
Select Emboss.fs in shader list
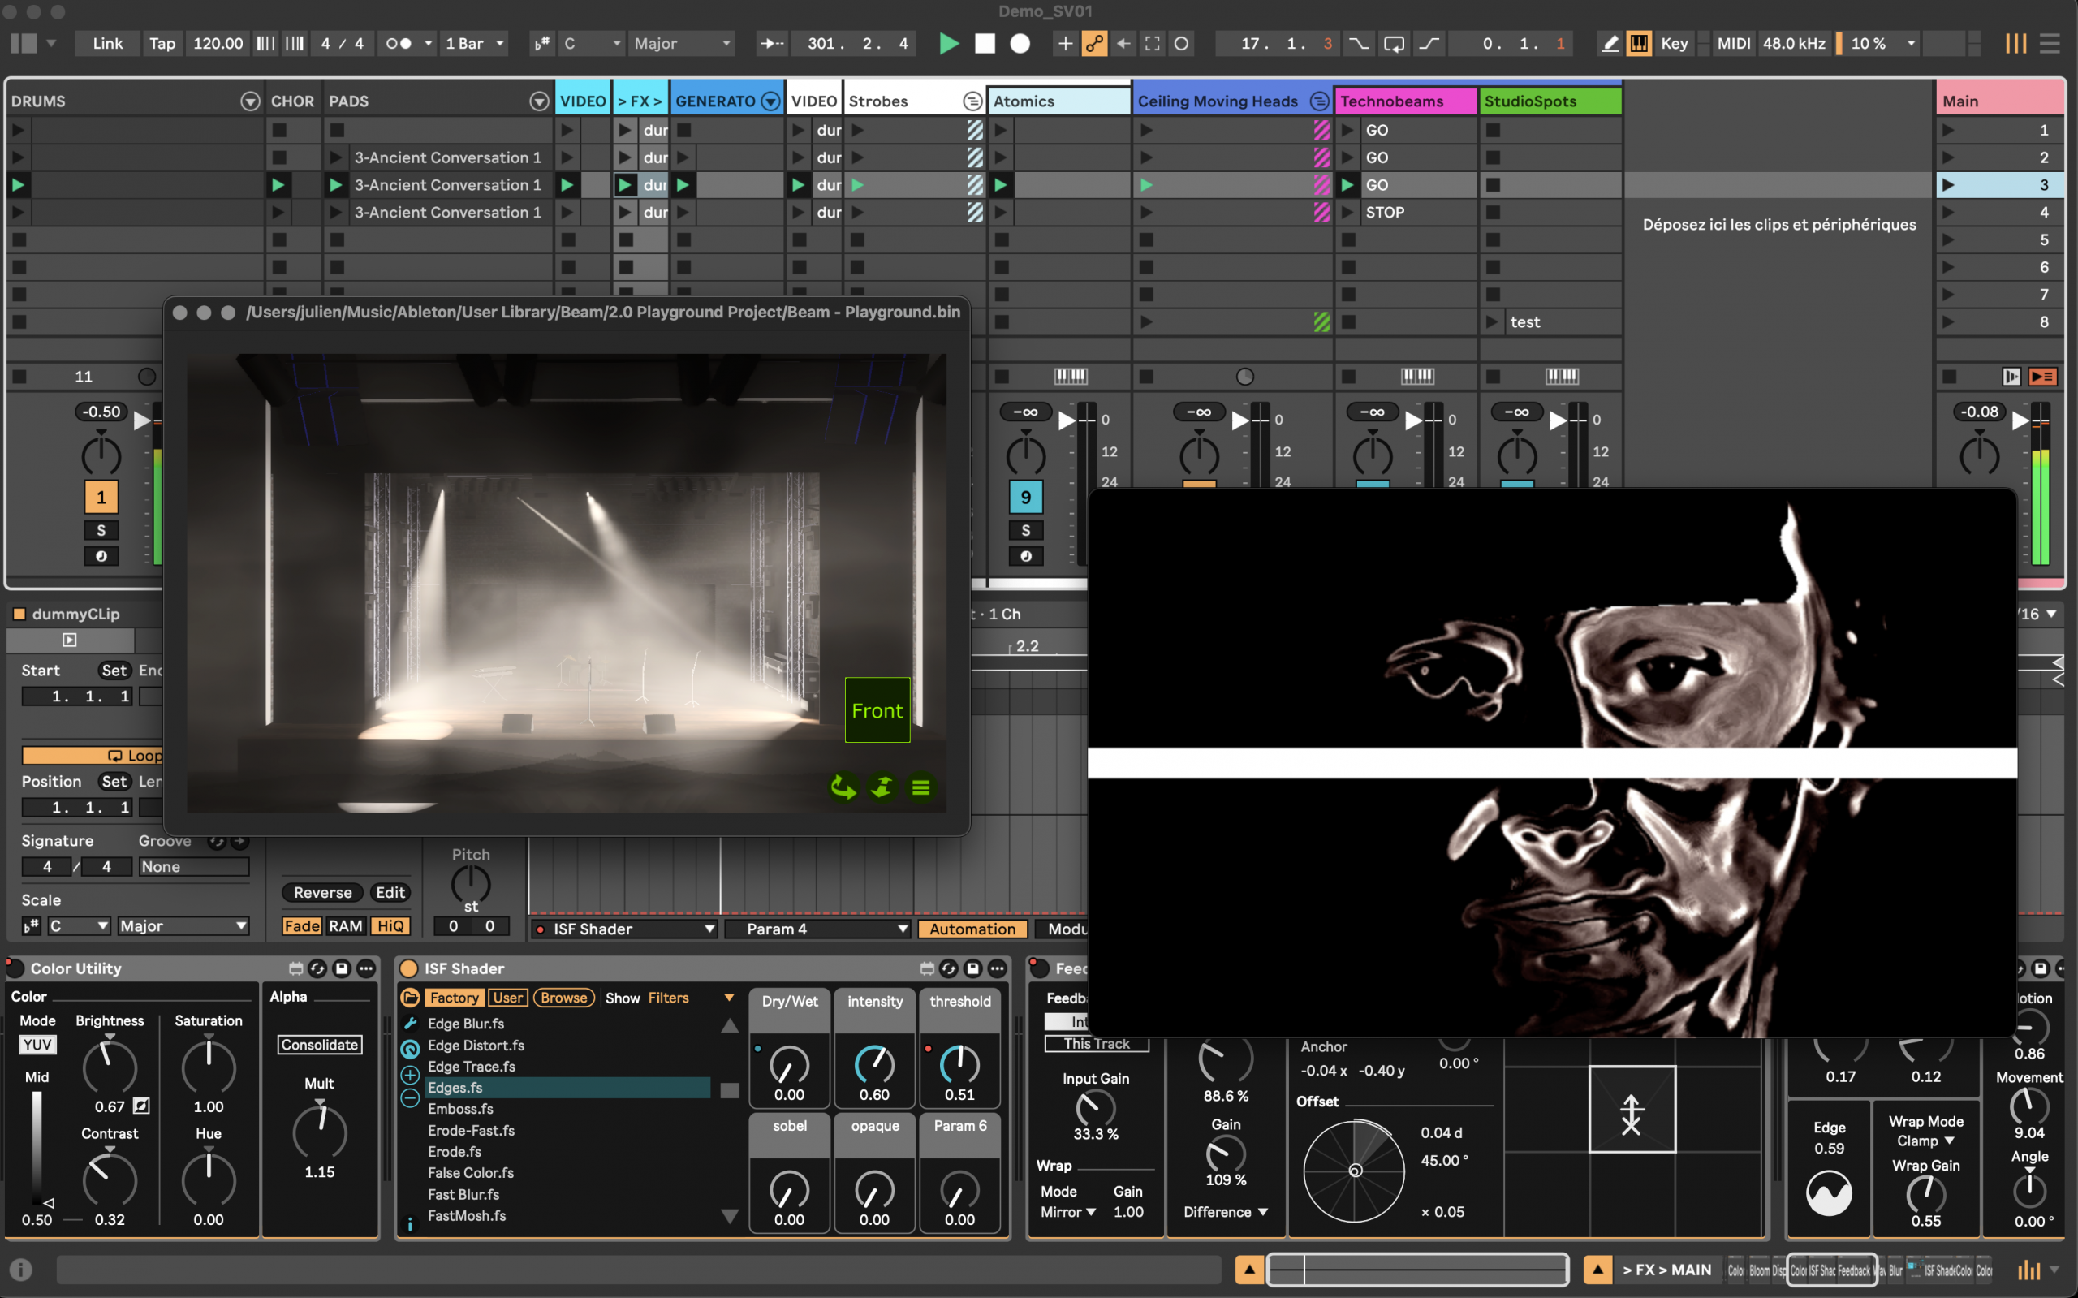click(460, 1109)
